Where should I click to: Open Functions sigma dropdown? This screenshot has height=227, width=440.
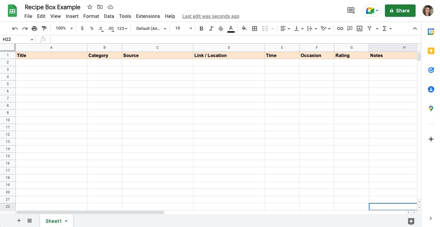387,29
